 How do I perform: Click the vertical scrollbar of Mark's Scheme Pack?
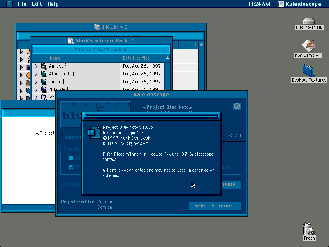coord(167,77)
